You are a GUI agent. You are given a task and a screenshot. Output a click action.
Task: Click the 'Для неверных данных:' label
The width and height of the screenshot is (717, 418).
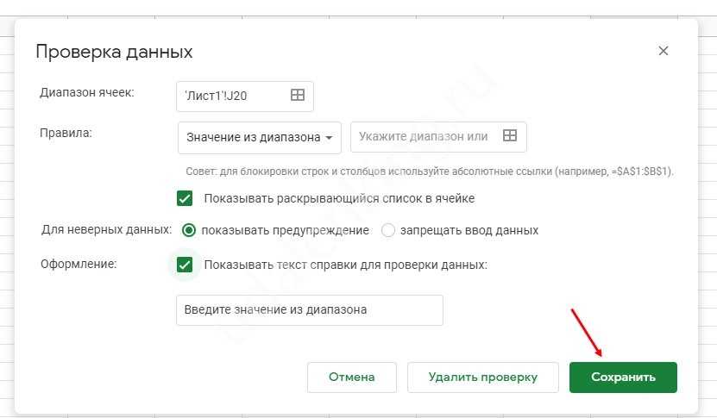pyautogui.click(x=106, y=230)
